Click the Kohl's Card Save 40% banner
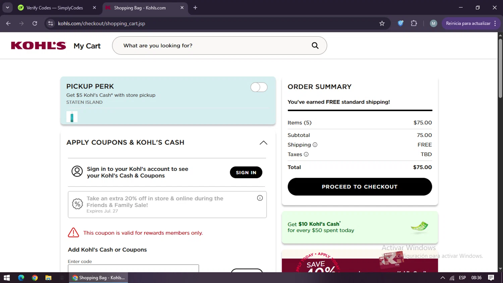The height and width of the screenshot is (283, 503). coord(360,261)
